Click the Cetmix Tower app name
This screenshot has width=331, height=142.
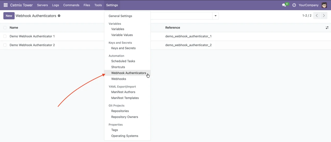pyautogui.click(x=21, y=5)
